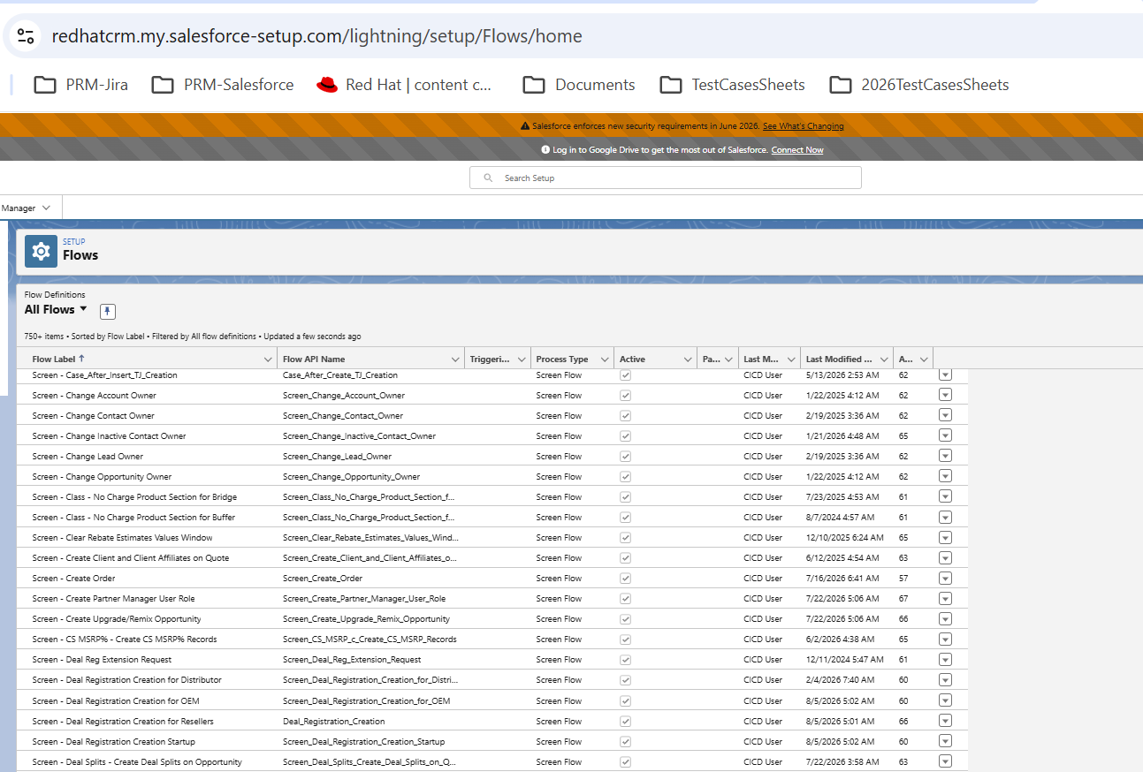Viewport: 1143px width, 772px height.
Task: Follow the See What's Changing link
Action: tap(804, 126)
